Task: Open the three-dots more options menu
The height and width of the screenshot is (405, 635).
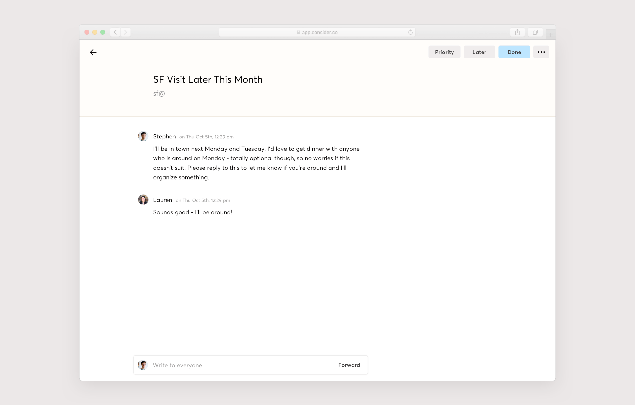Action: pos(541,52)
